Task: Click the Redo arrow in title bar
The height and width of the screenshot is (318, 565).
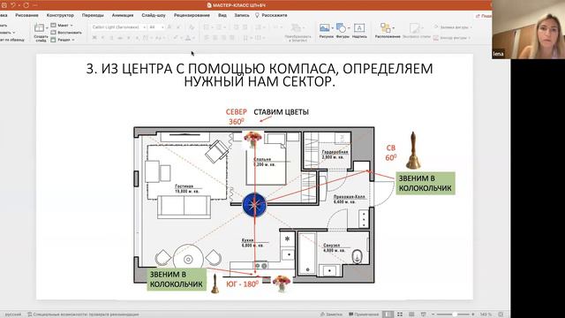Action: coord(26,5)
